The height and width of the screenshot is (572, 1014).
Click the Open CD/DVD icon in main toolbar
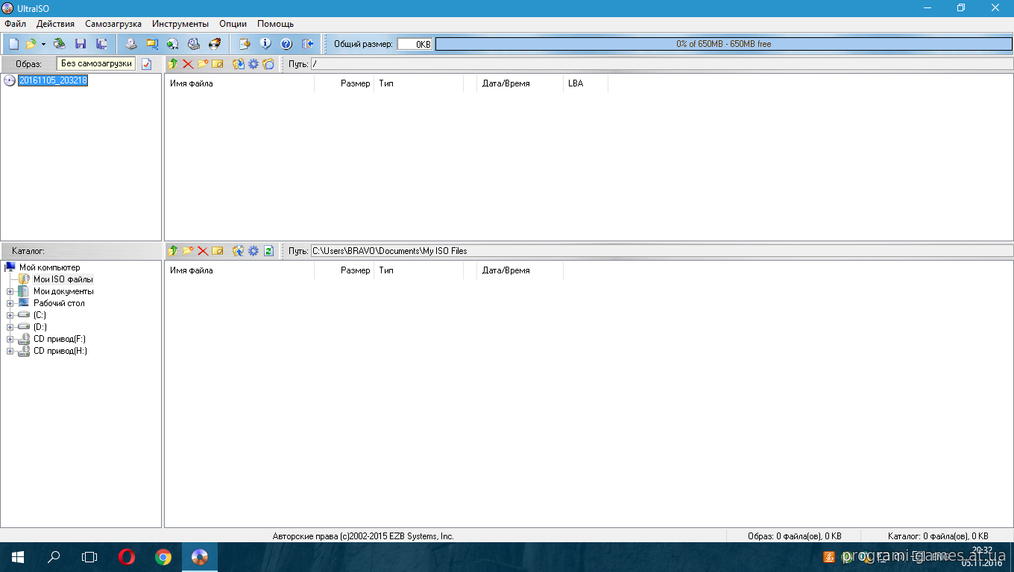[x=60, y=44]
